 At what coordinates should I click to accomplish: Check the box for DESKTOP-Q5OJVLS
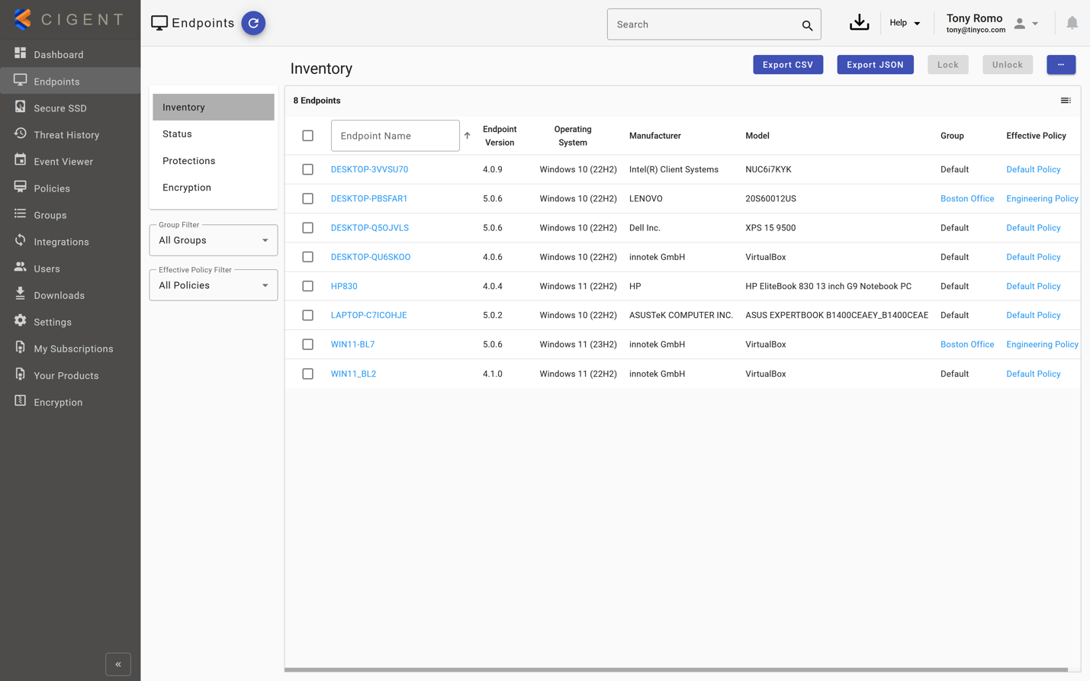(307, 228)
